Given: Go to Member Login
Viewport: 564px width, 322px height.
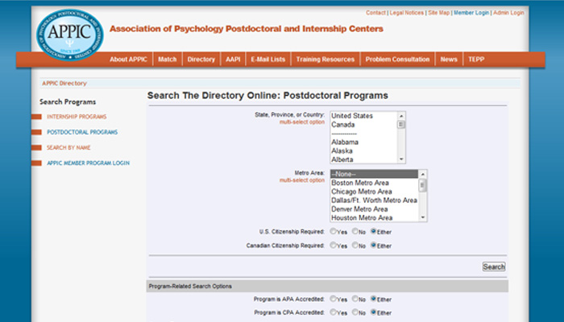Looking at the screenshot, I should (x=471, y=13).
